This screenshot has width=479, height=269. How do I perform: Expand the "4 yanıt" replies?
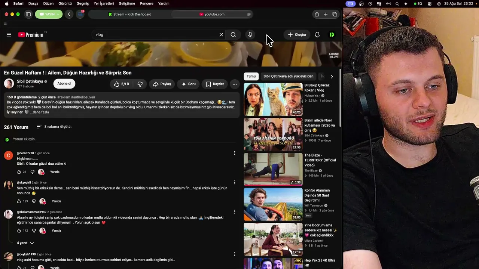[25, 243]
